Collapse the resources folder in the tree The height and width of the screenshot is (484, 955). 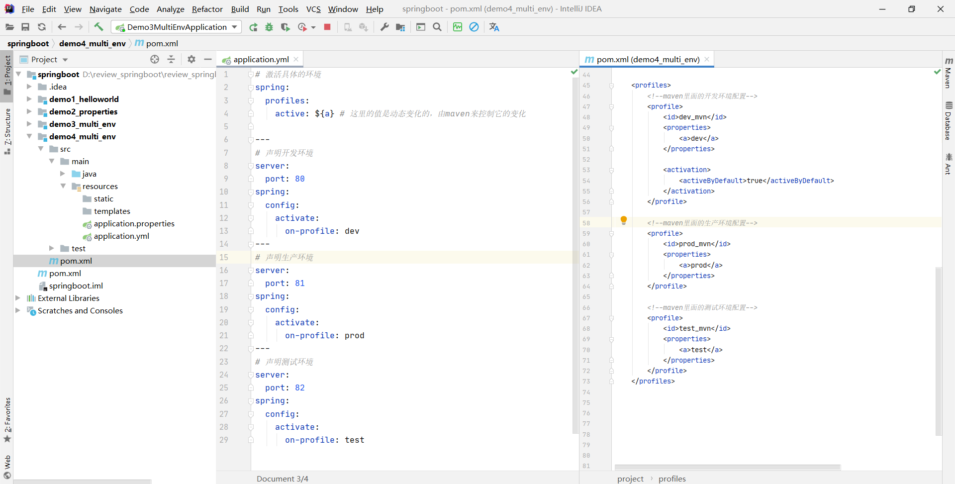pyautogui.click(x=63, y=186)
